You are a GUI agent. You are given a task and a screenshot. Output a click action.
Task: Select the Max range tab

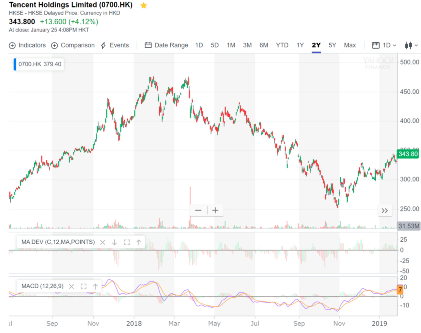pos(350,45)
